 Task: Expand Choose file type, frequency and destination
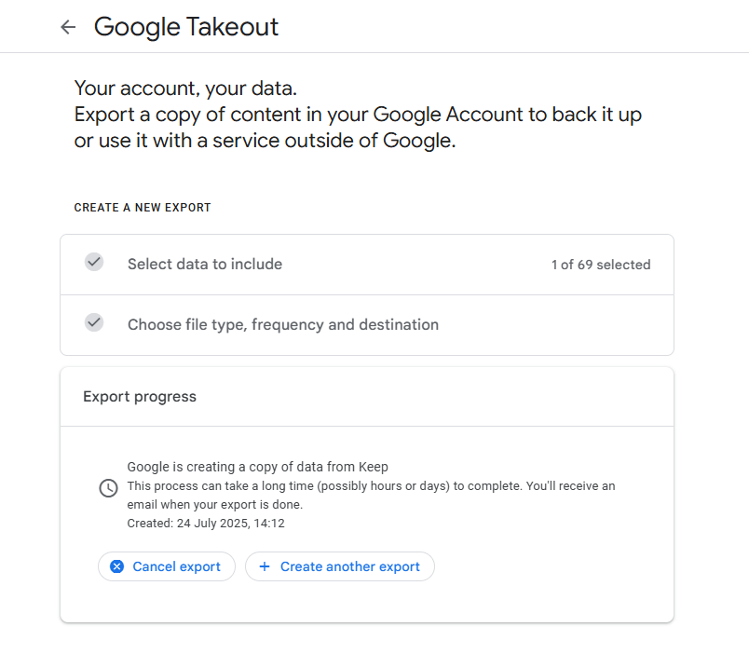(367, 325)
